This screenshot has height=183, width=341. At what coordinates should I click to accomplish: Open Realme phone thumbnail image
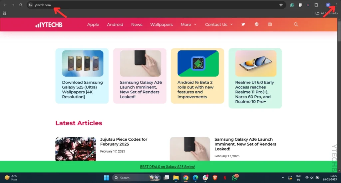tap(256, 63)
